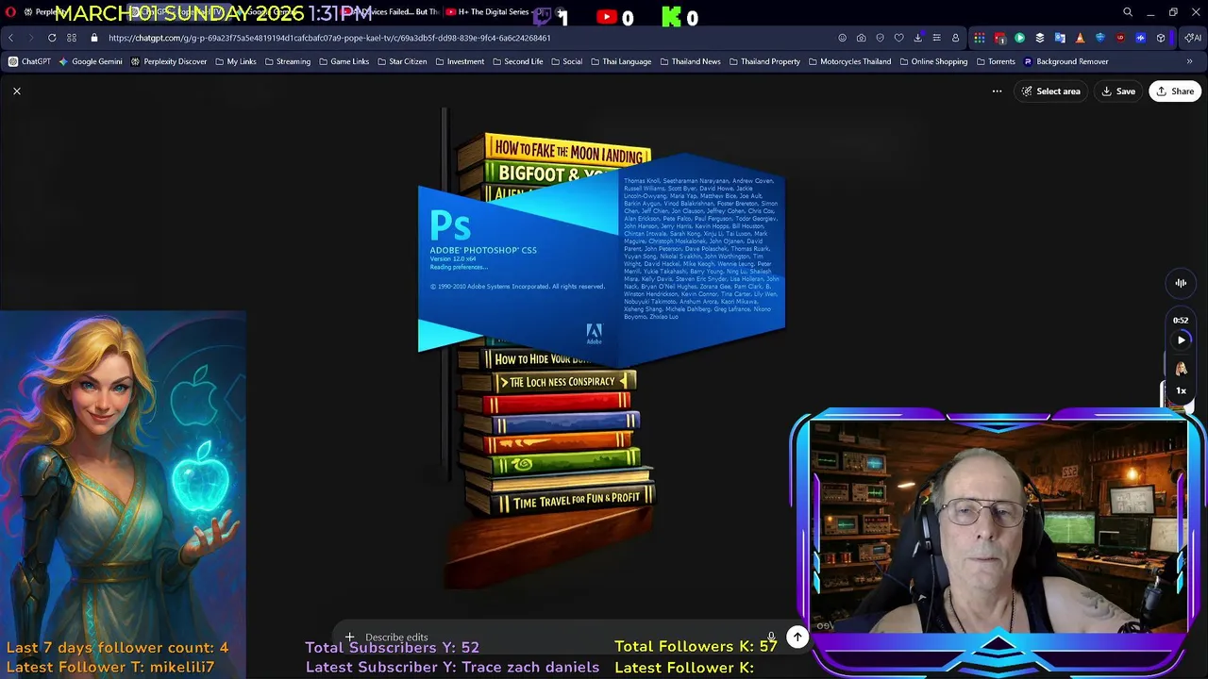Expand the Investment bookmark folder
This screenshot has width=1208, height=679.
click(x=461, y=61)
